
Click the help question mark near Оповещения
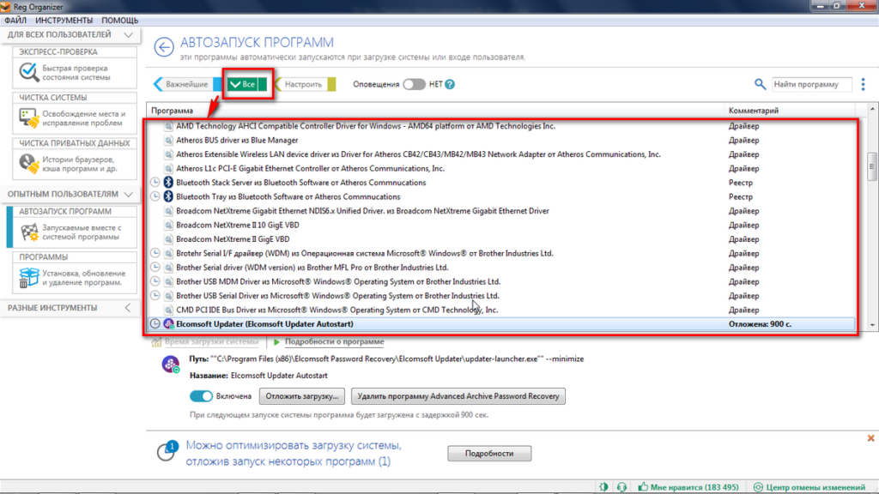tap(450, 84)
